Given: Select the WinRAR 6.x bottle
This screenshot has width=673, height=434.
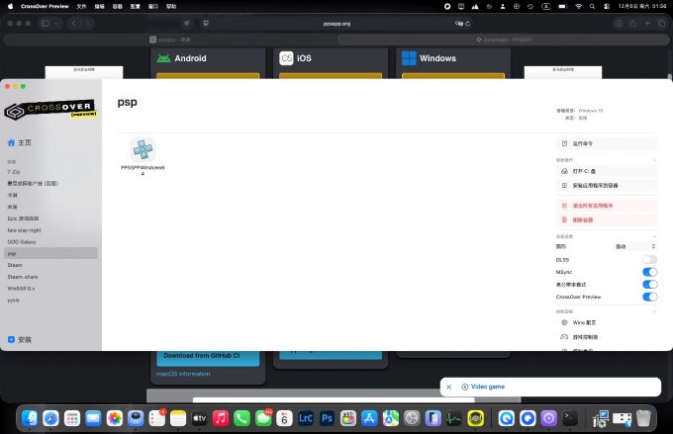Looking at the screenshot, I should coord(50,289).
